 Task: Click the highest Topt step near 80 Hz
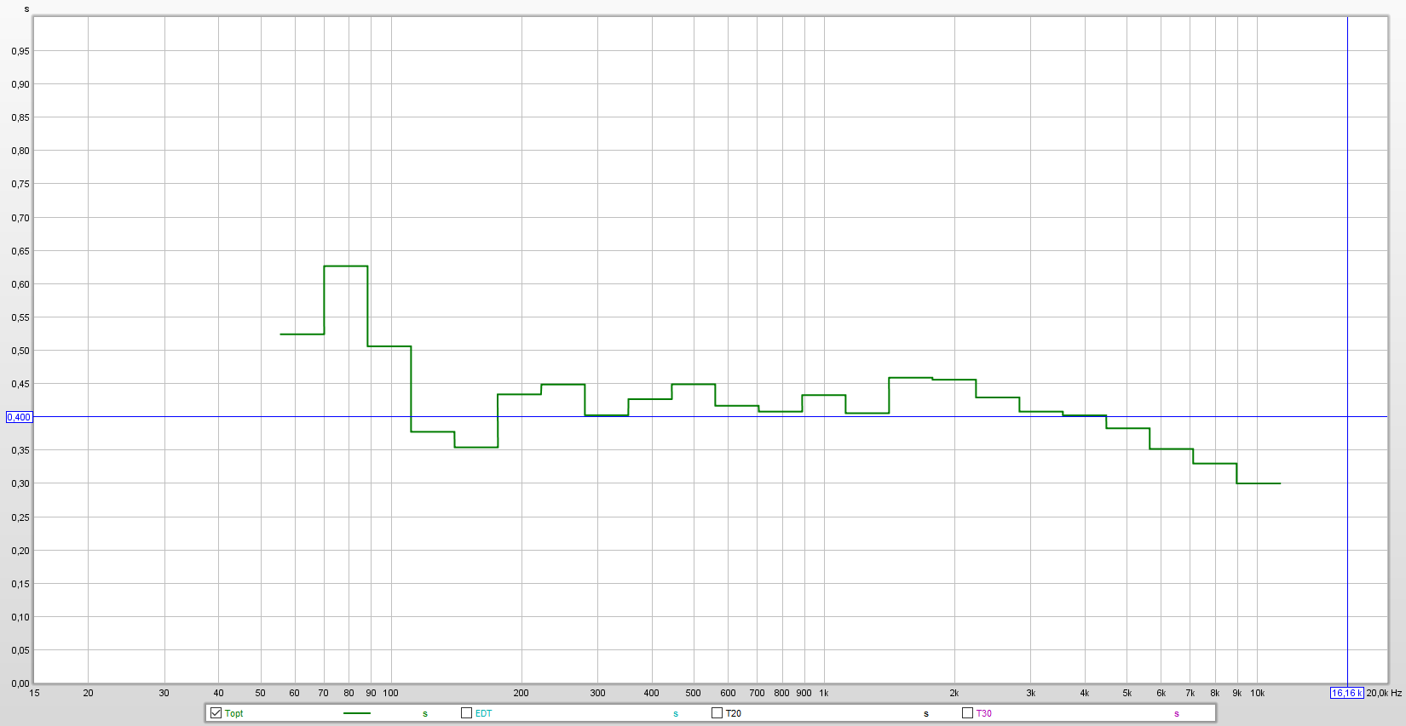click(x=346, y=266)
